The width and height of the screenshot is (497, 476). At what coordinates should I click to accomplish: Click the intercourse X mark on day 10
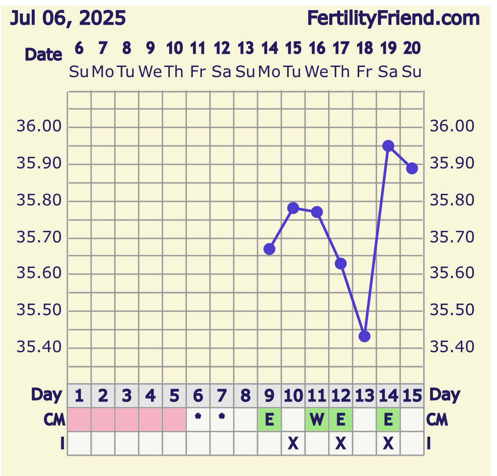[293, 443]
